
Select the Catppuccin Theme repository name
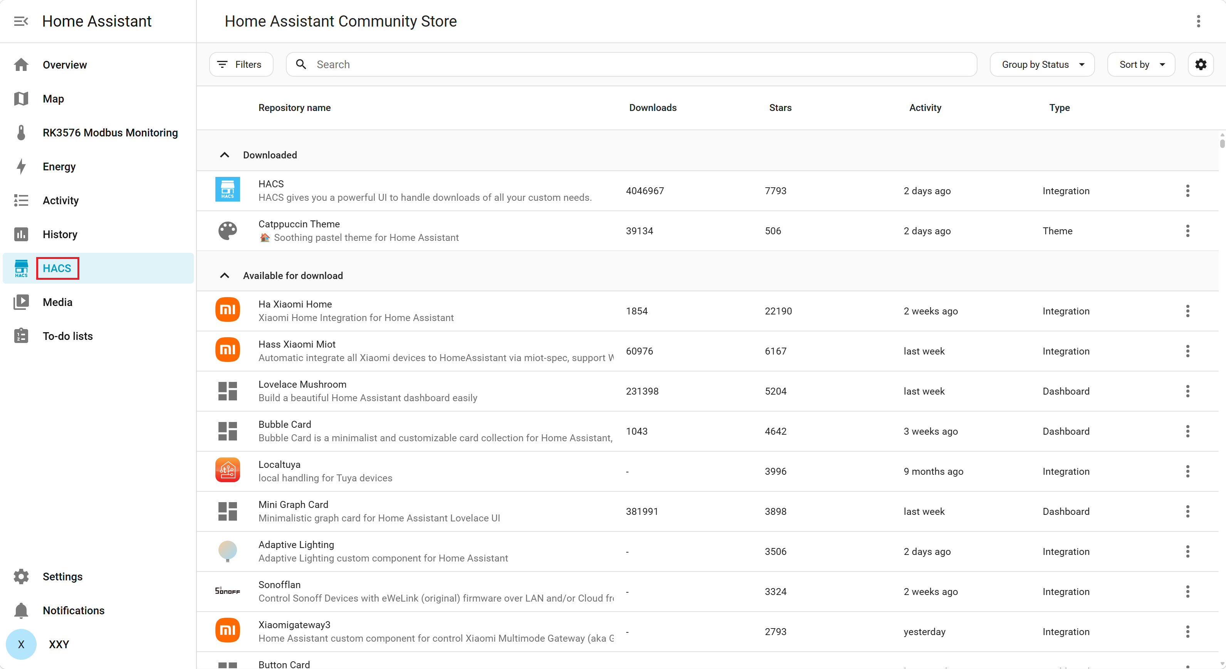(x=299, y=224)
